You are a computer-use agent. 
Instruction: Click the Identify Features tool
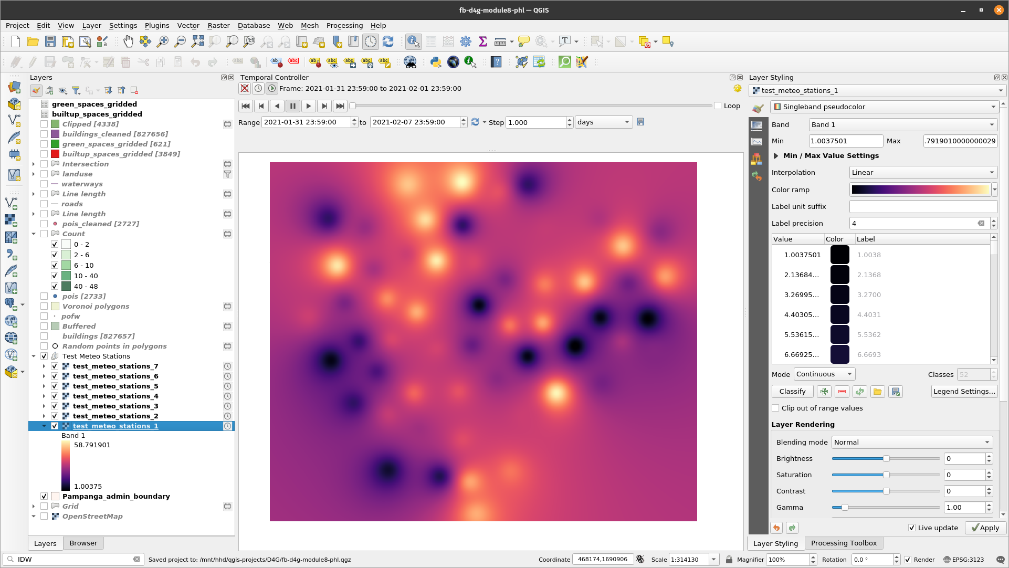point(413,42)
